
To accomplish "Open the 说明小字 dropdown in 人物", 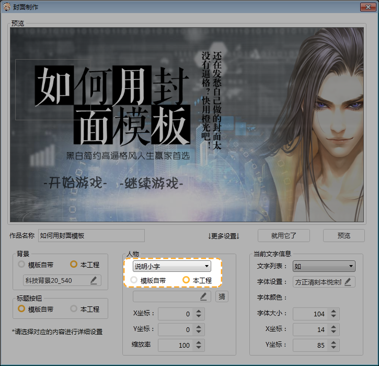I will [x=171, y=266].
